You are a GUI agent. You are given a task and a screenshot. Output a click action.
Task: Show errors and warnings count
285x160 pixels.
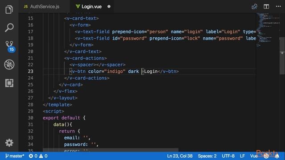[x=38, y=156]
